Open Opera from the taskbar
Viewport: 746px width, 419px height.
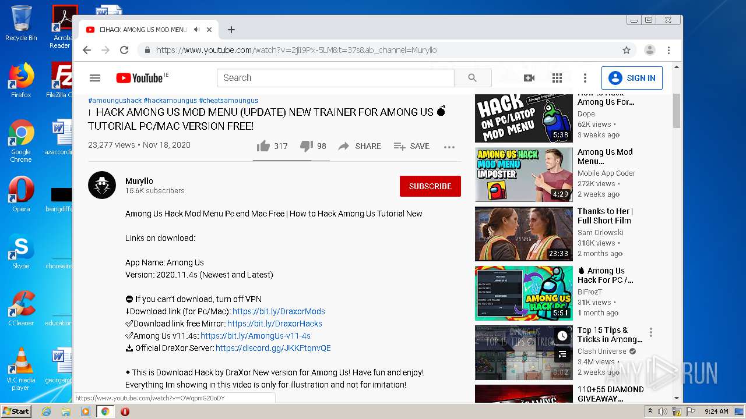[x=125, y=411]
